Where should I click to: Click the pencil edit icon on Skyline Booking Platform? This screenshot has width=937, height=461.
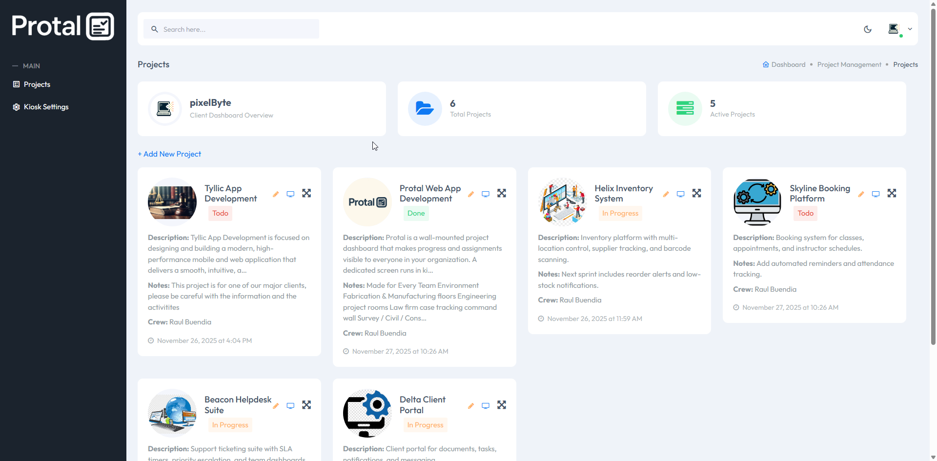tap(861, 194)
